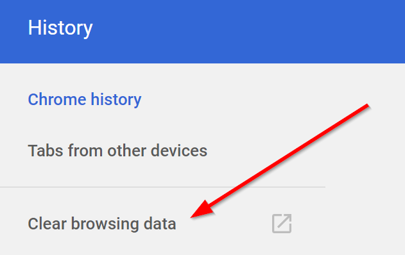
Task: Click the blue Chrome history text
Action: click(85, 99)
